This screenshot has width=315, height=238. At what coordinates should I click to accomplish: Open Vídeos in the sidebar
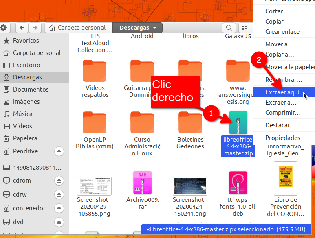pos(34,126)
